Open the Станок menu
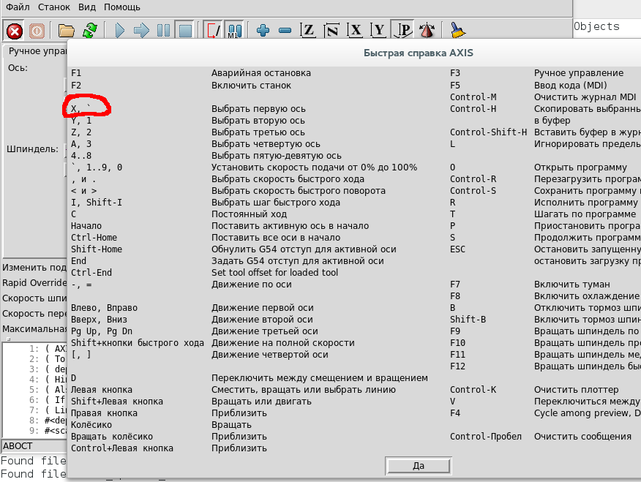Viewport: 641px width, 482px height. [x=54, y=7]
